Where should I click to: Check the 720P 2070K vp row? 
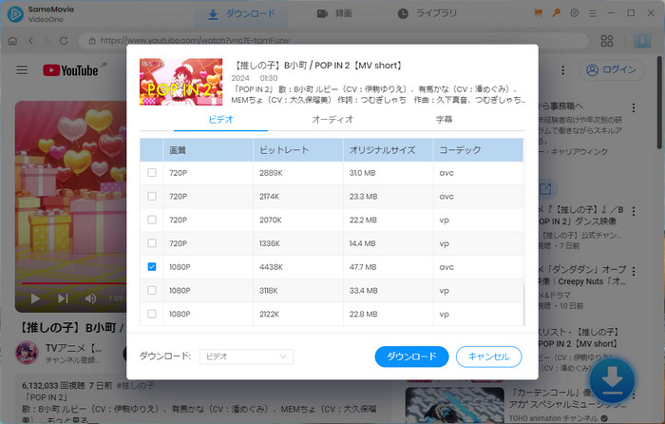pos(152,220)
